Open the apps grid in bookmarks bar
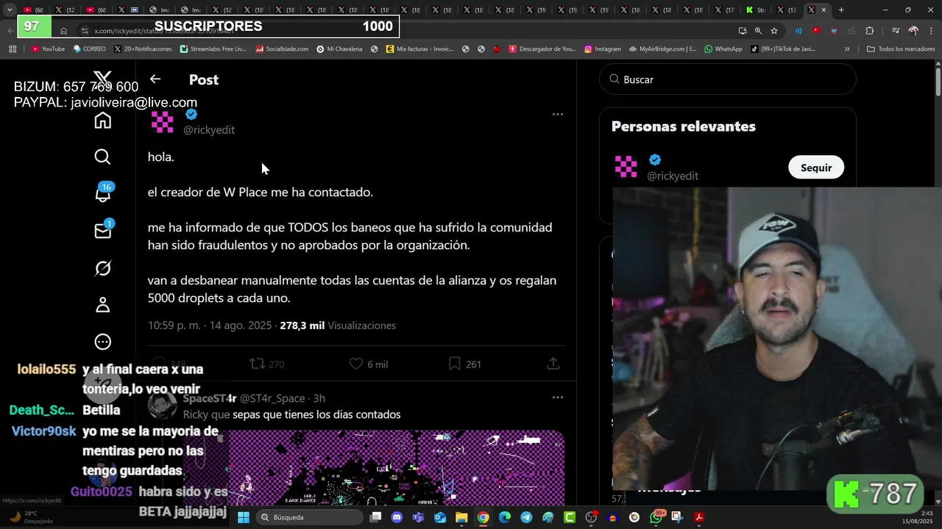This screenshot has height=529, width=942. 13,49
